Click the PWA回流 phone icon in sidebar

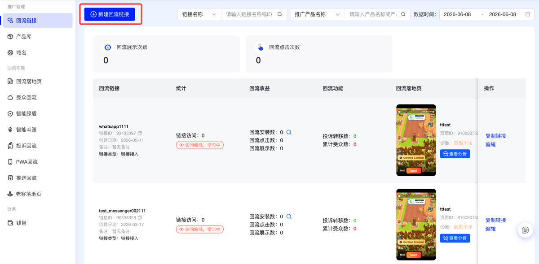pyautogui.click(x=10, y=162)
